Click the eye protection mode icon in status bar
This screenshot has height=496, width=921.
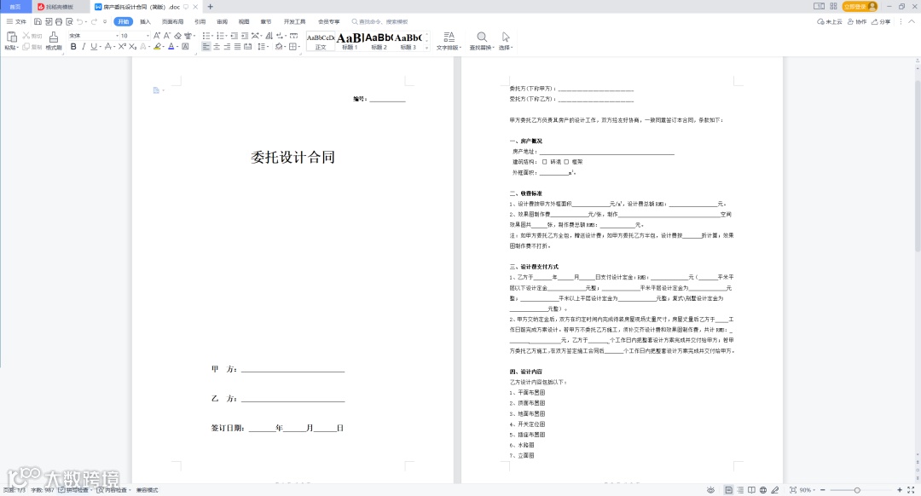tap(710, 489)
